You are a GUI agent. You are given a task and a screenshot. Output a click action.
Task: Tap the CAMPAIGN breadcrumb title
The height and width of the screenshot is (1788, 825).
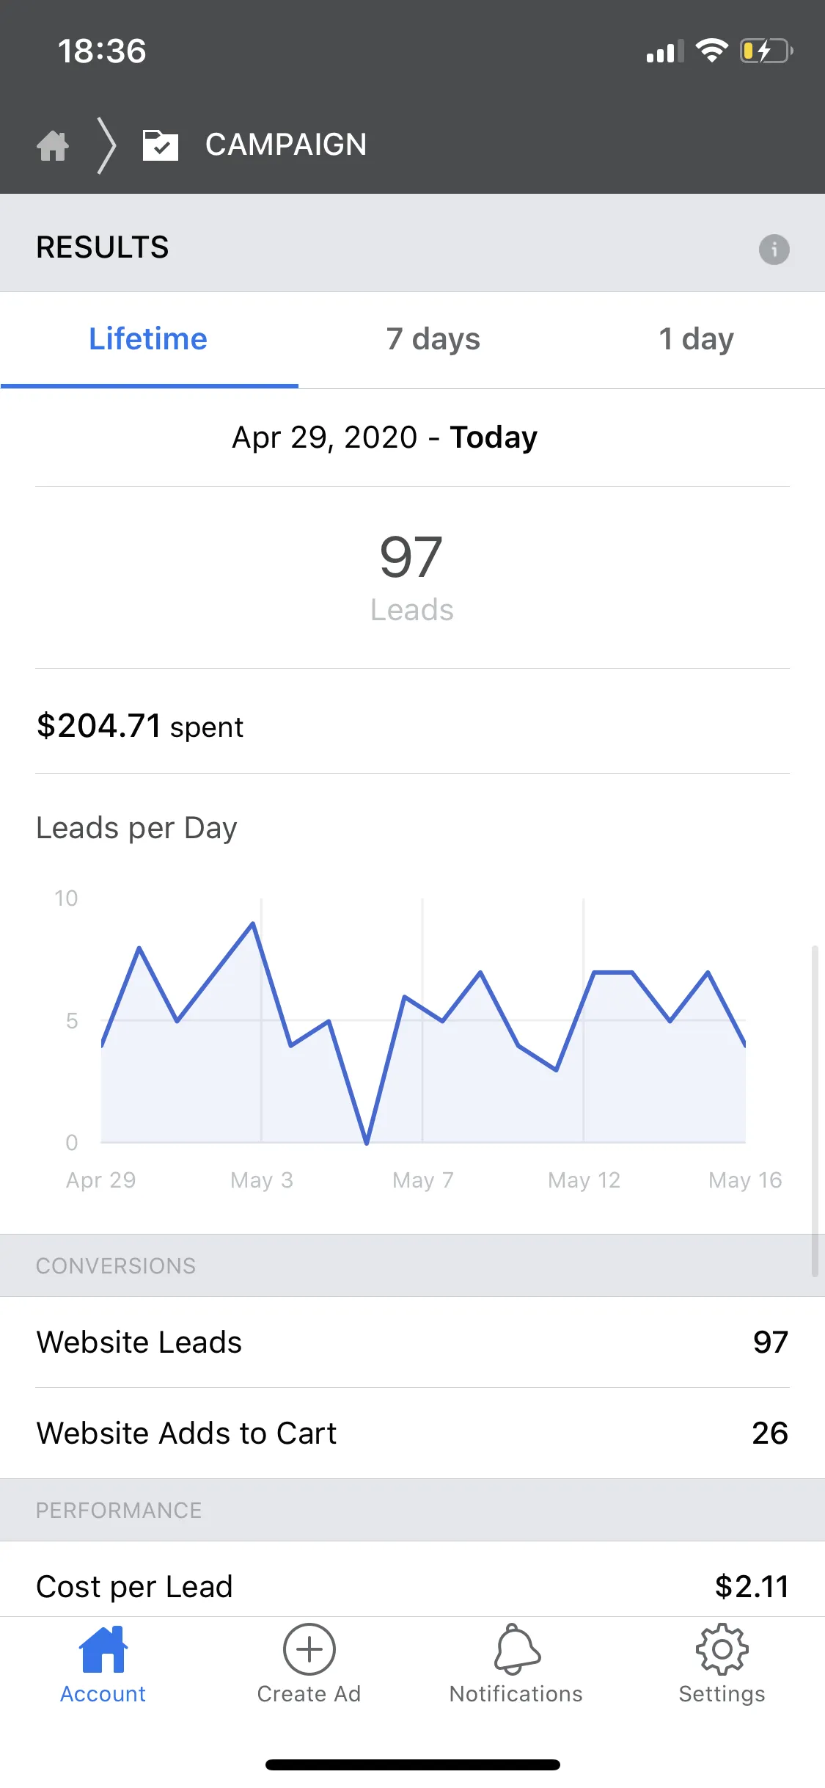[286, 145]
